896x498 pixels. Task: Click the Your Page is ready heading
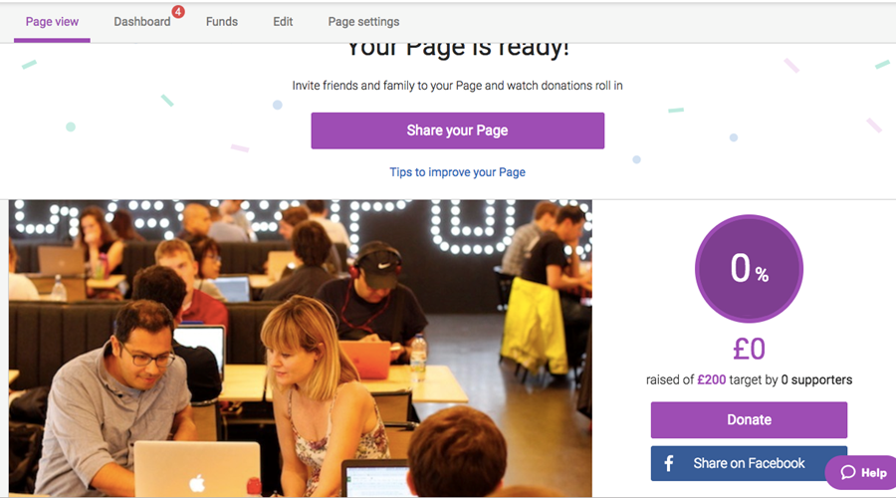pyautogui.click(x=458, y=49)
